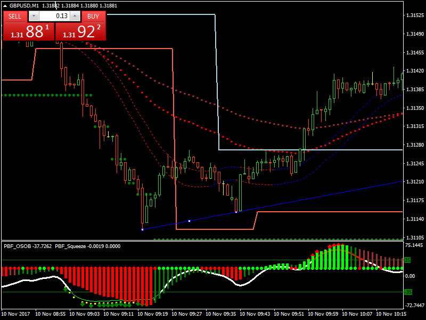This screenshot has height=320, width=426.
Task: Click the 1.31245 price scale label
Action: point(415,164)
